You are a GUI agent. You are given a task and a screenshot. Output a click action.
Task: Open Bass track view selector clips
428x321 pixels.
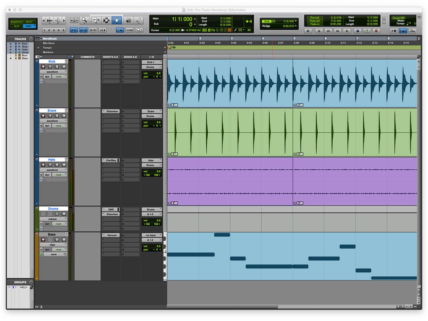pos(53,245)
